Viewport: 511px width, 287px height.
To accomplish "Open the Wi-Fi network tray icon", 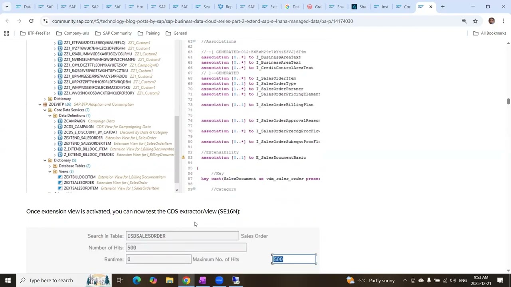I will (x=445, y=280).
